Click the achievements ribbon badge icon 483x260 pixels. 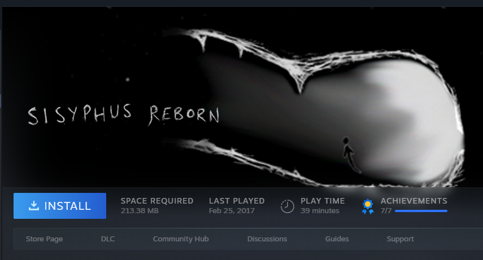coord(368,206)
